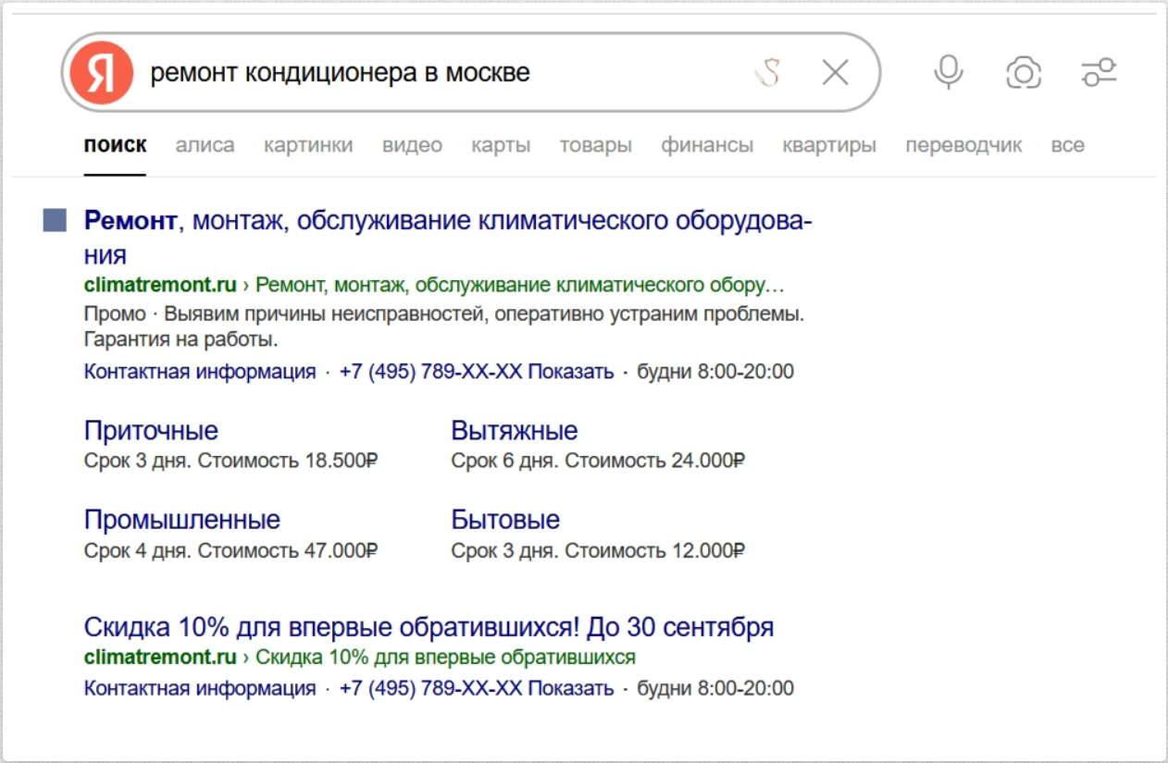Open the видео search tab

click(412, 144)
